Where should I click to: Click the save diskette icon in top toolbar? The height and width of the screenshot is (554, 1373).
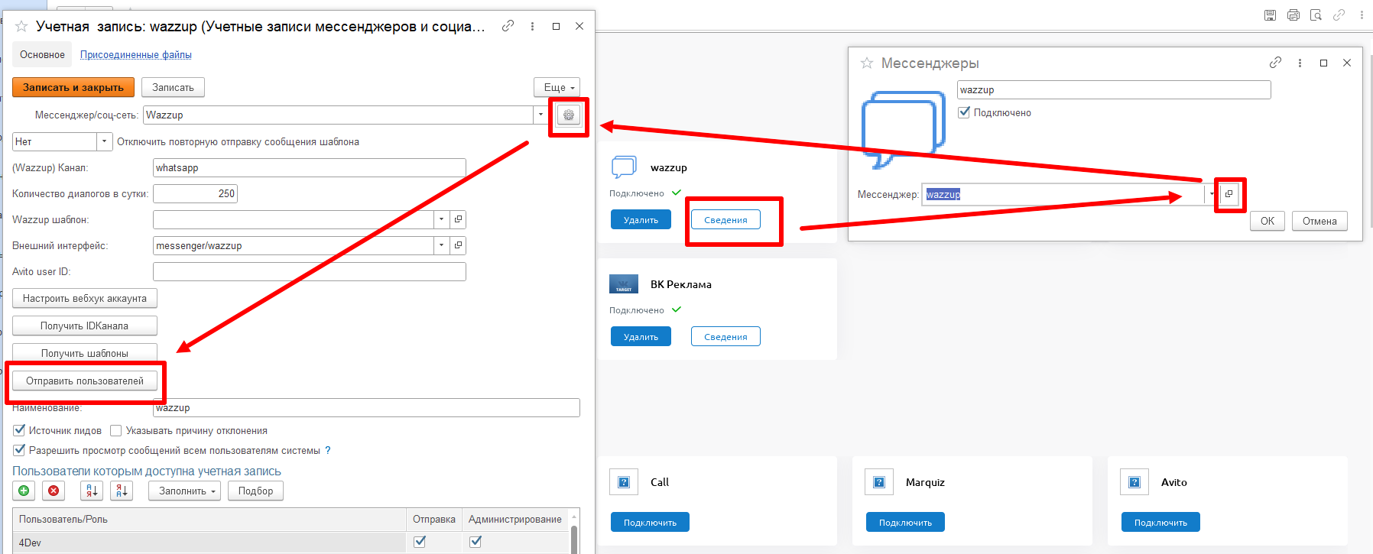[x=1270, y=15]
